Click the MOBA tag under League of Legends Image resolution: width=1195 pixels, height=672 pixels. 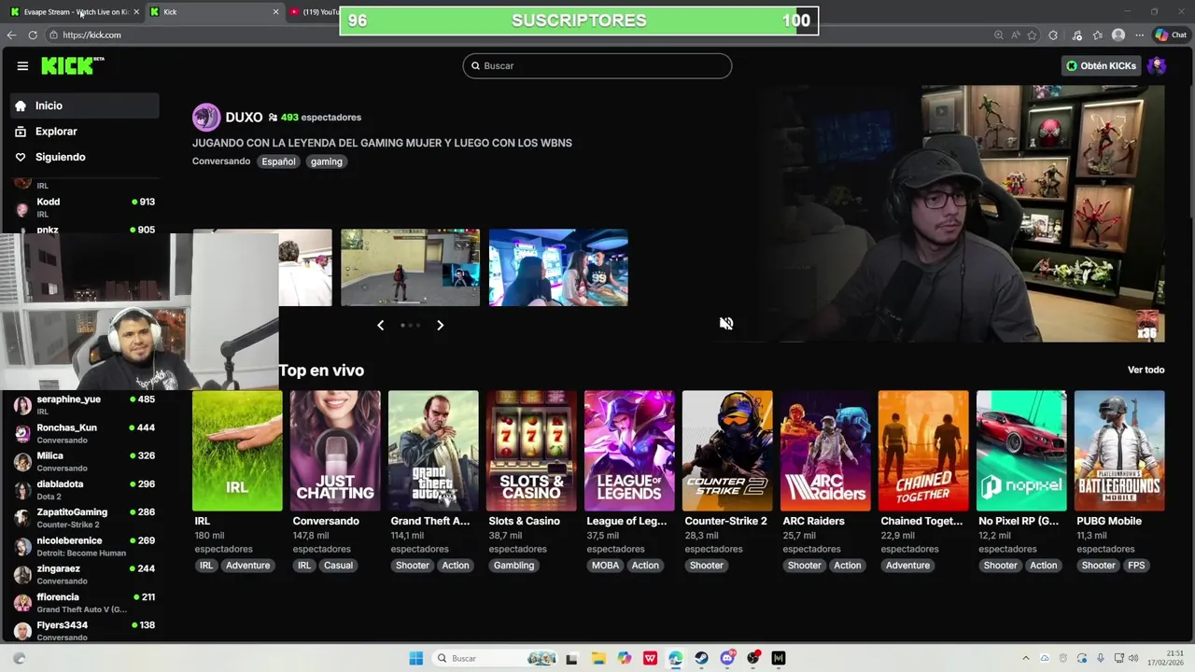click(605, 566)
